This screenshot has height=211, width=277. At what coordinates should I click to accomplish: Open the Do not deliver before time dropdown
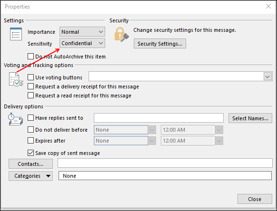(x=219, y=130)
